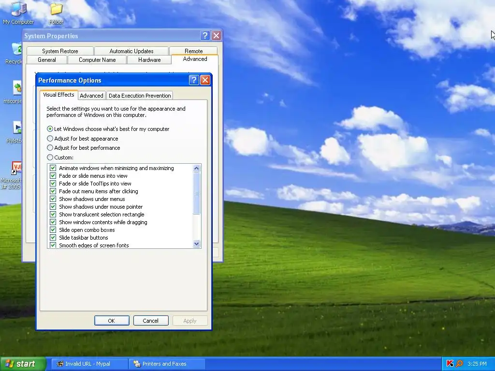Screen dimensions: 495x371
Task: Click the effects list scrollbar thumb
Action: 197,193
